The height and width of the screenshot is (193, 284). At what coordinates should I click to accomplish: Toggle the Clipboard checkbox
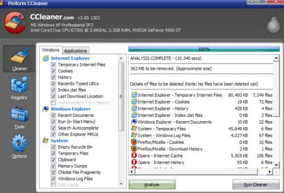coord(53,160)
